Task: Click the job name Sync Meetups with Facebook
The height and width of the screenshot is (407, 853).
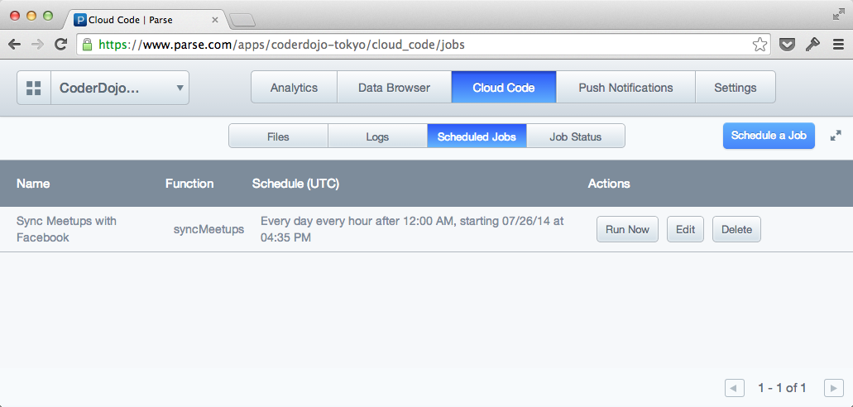Action: point(66,229)
